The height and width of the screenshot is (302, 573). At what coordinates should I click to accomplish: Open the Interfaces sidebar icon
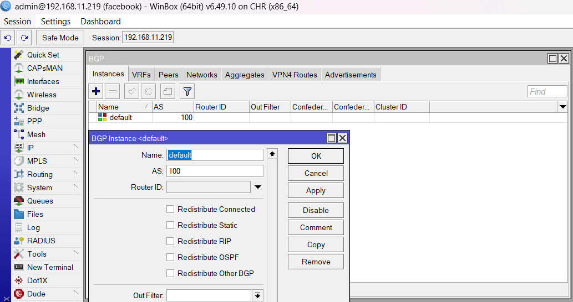click(19, 81)
